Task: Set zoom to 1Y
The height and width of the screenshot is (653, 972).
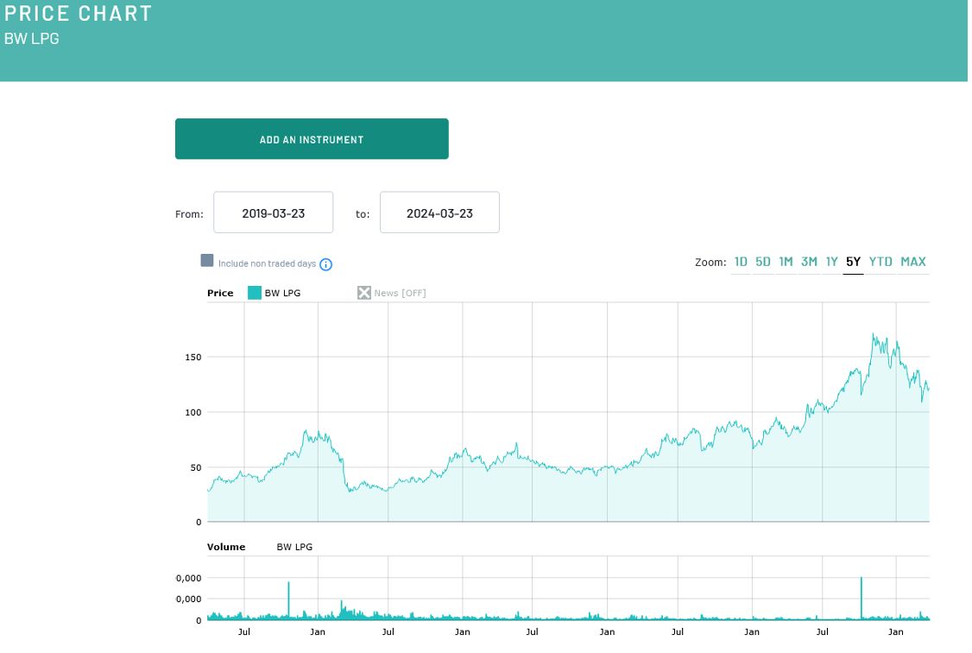Action: click(x=834, y=263)
